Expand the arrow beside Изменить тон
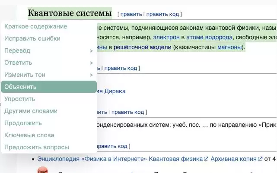Image resolution: width=277 pixels, height=173 pixels. click(x=91, y=75)
